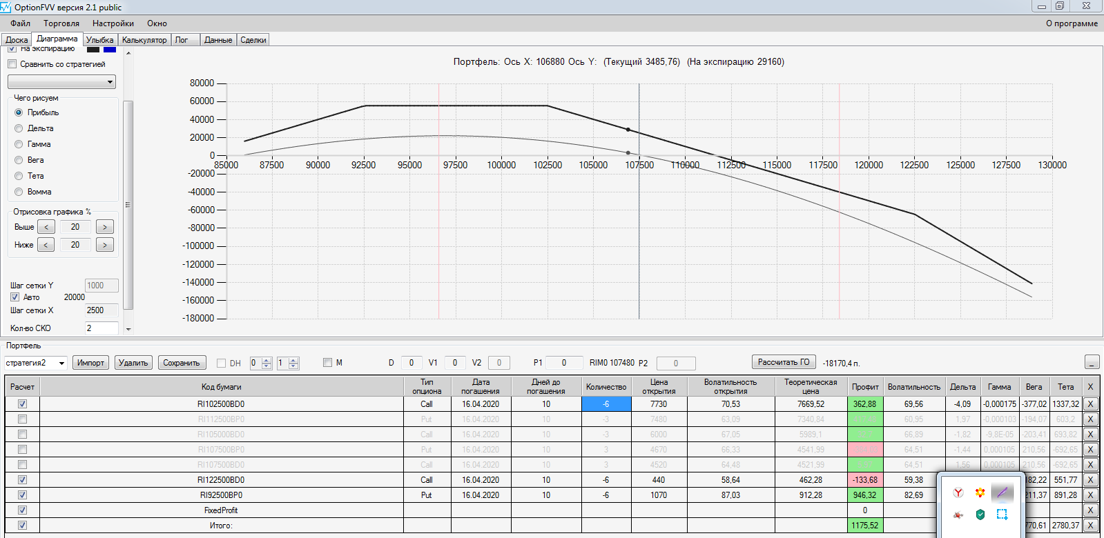1104x538 pixels.
Task: Increase the Ниже percentage with right arrow
Action: (105, 245)
